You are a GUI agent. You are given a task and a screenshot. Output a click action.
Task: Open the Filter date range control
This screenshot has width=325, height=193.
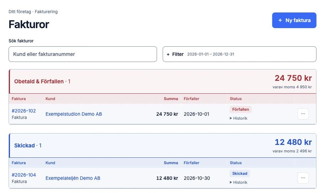(240, 54)
